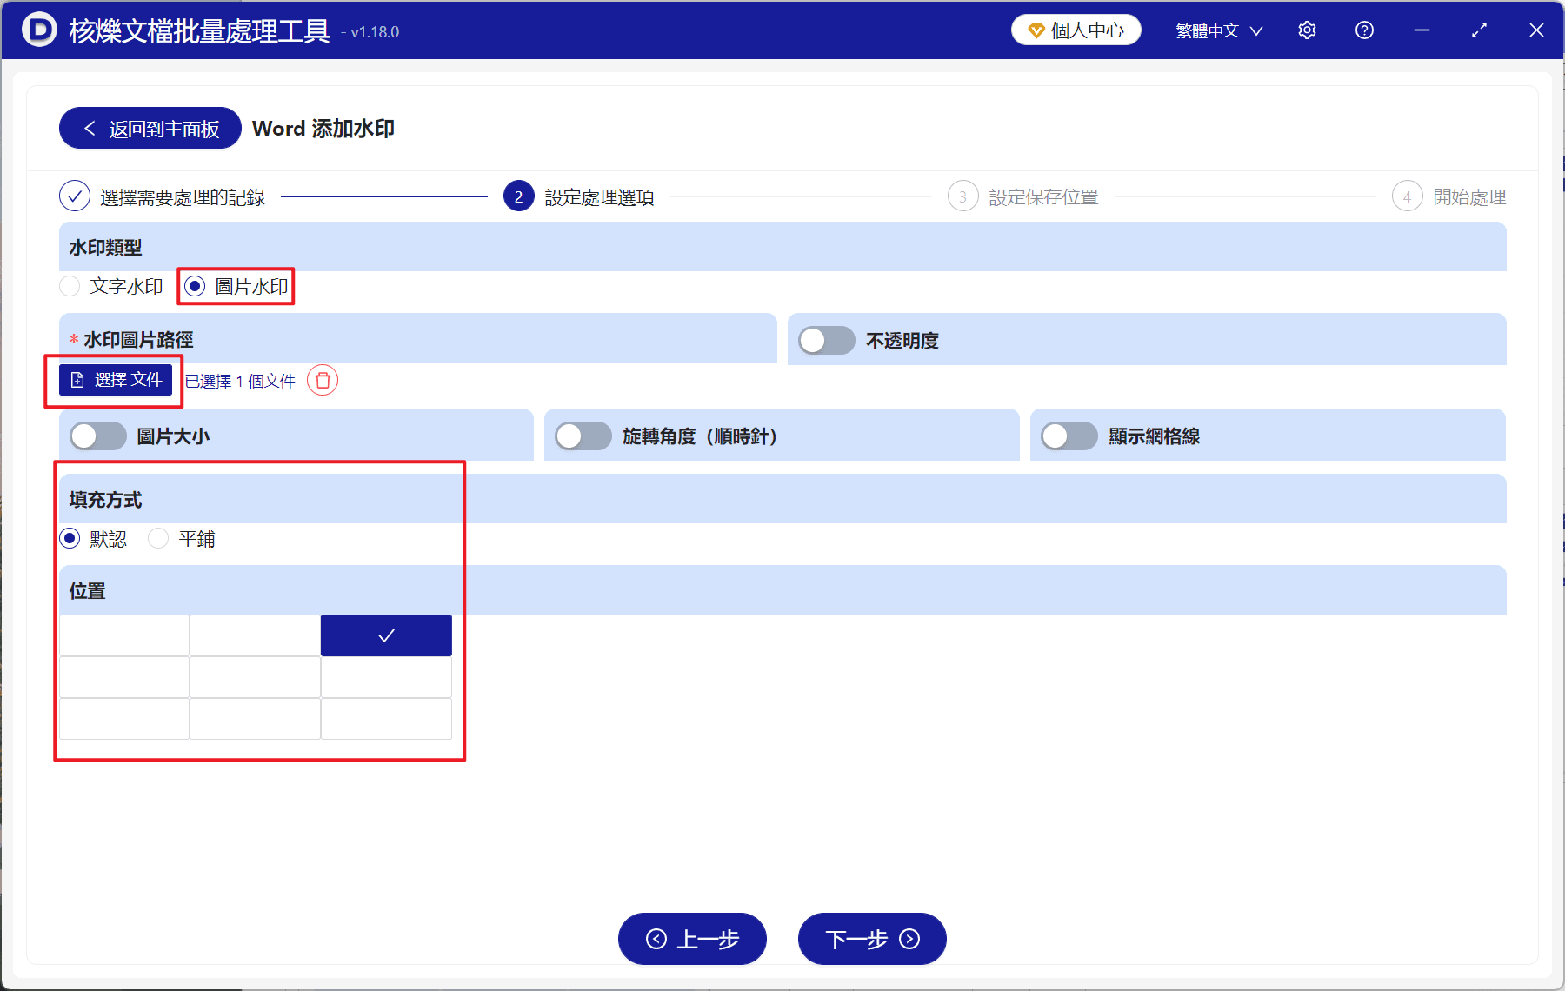Turn on the 圖片大小 image size toggle
Viewport: 1565px width, 991px height.
coord(97,436)
